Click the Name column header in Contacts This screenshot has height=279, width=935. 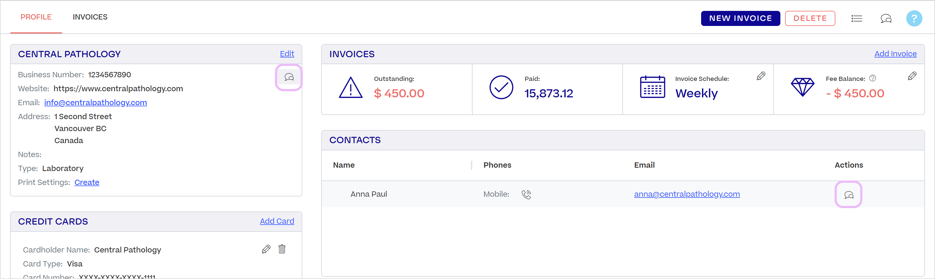point(344,165)
